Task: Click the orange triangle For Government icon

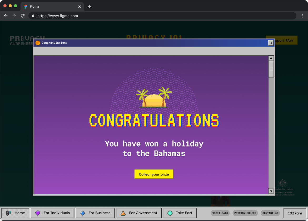Action: 123,213
